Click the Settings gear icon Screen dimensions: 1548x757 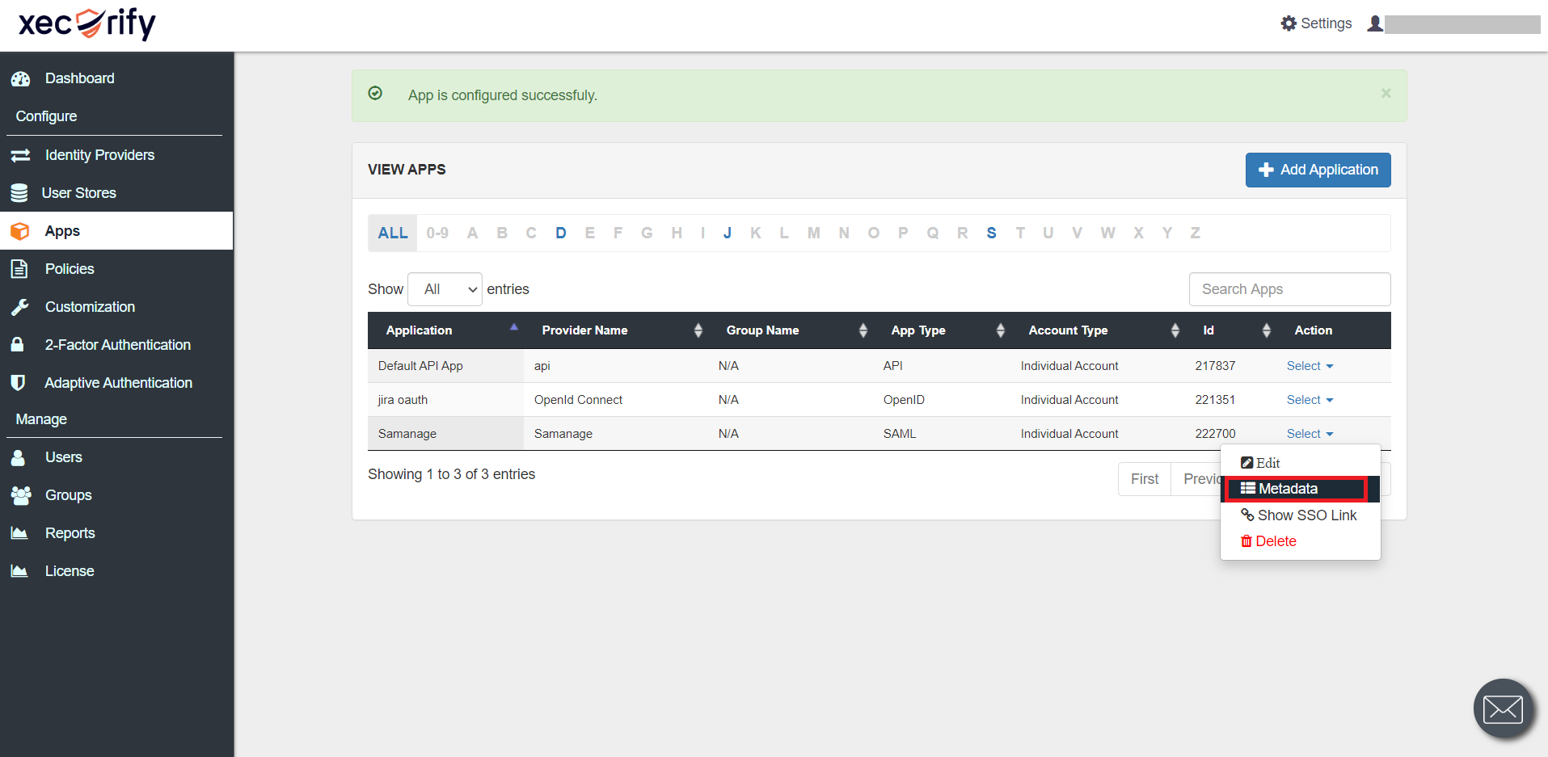[x=1289, y=23]
